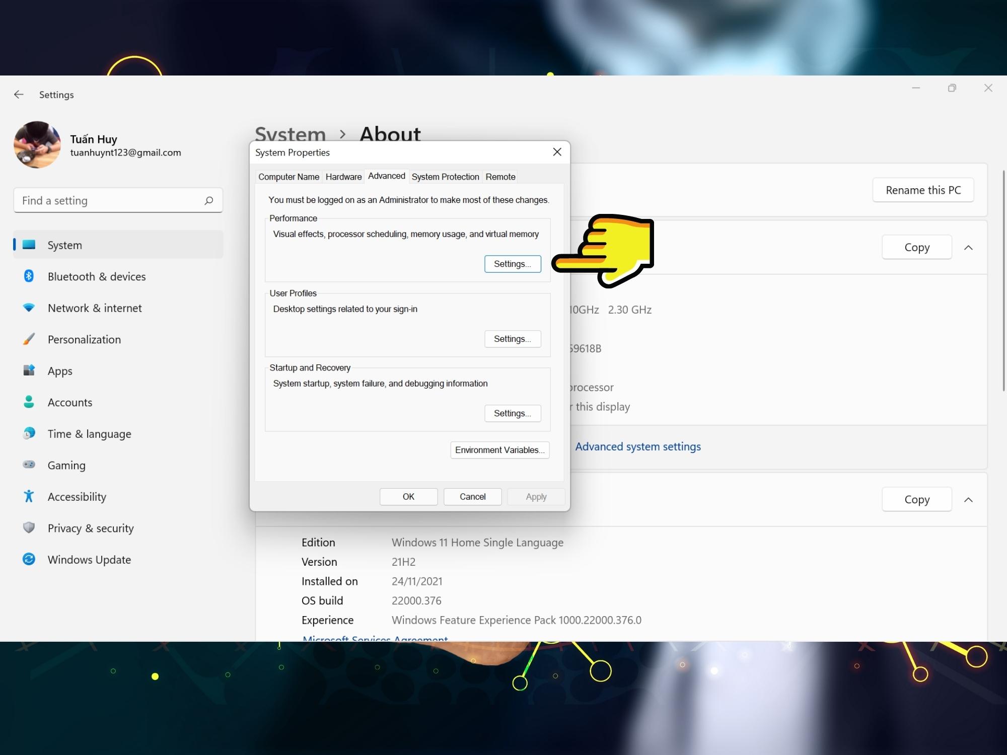Click the search magnifier icon
This screenshot has height=755, width=1007.
point(208,201)
